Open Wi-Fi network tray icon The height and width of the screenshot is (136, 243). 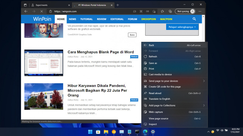click(218, 131)
